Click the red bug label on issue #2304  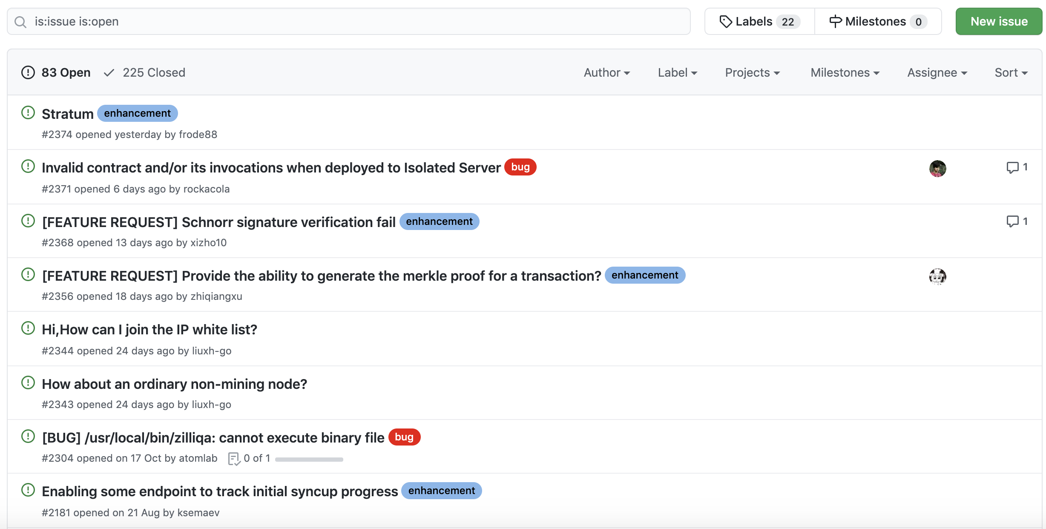tap(404, 437)
